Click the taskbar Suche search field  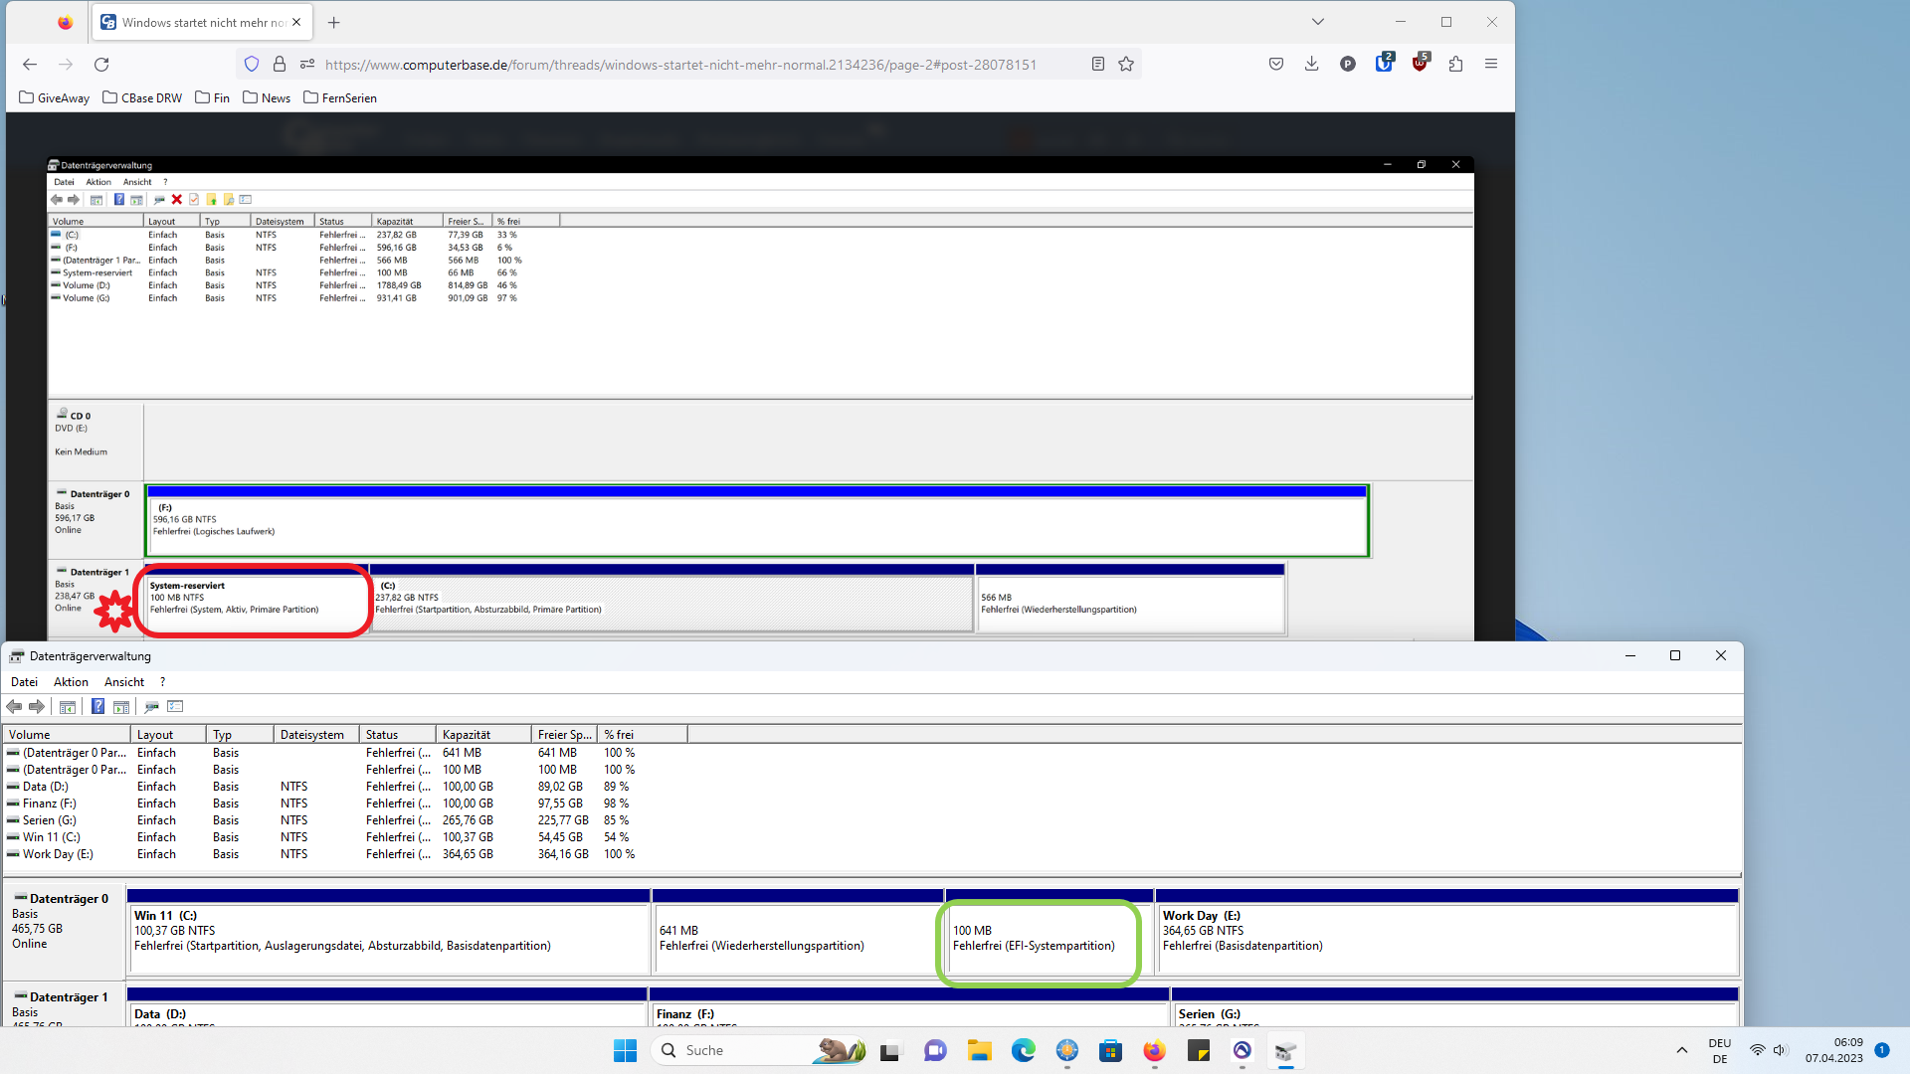736,1050
